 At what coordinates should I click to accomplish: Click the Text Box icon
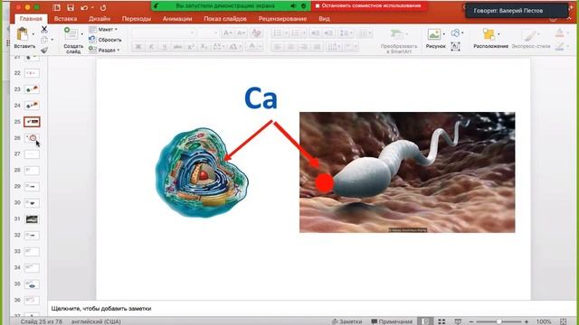click(455, 46)
